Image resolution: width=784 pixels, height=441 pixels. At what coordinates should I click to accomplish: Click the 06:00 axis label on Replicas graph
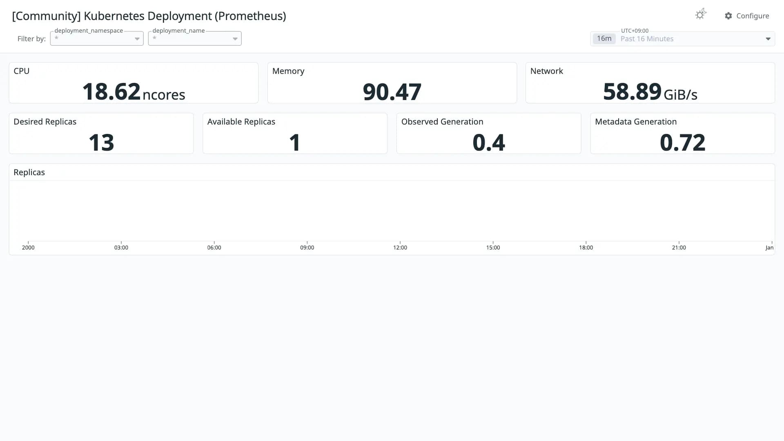point(214,247)
